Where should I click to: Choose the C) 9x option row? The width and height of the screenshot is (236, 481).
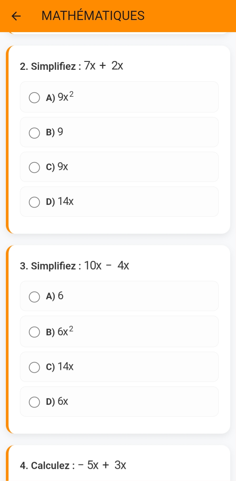click(x=119, y=167)
